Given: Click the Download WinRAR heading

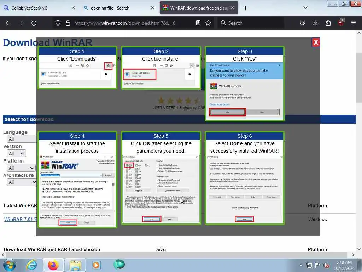Looking at the screenshot, I should 47,42.
